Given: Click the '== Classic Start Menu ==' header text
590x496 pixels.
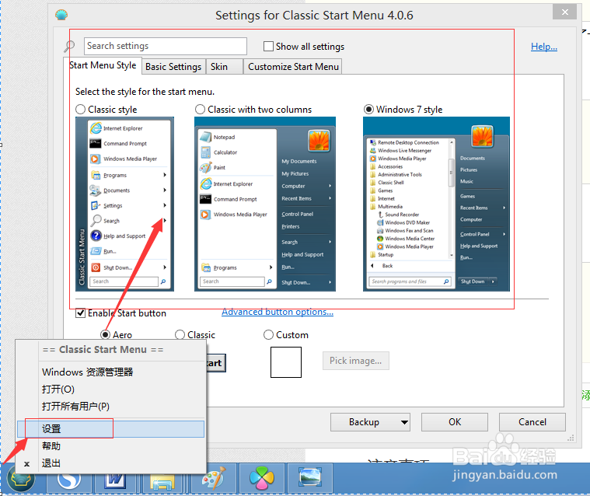Looking at the screenshot, I should [103, 350].
